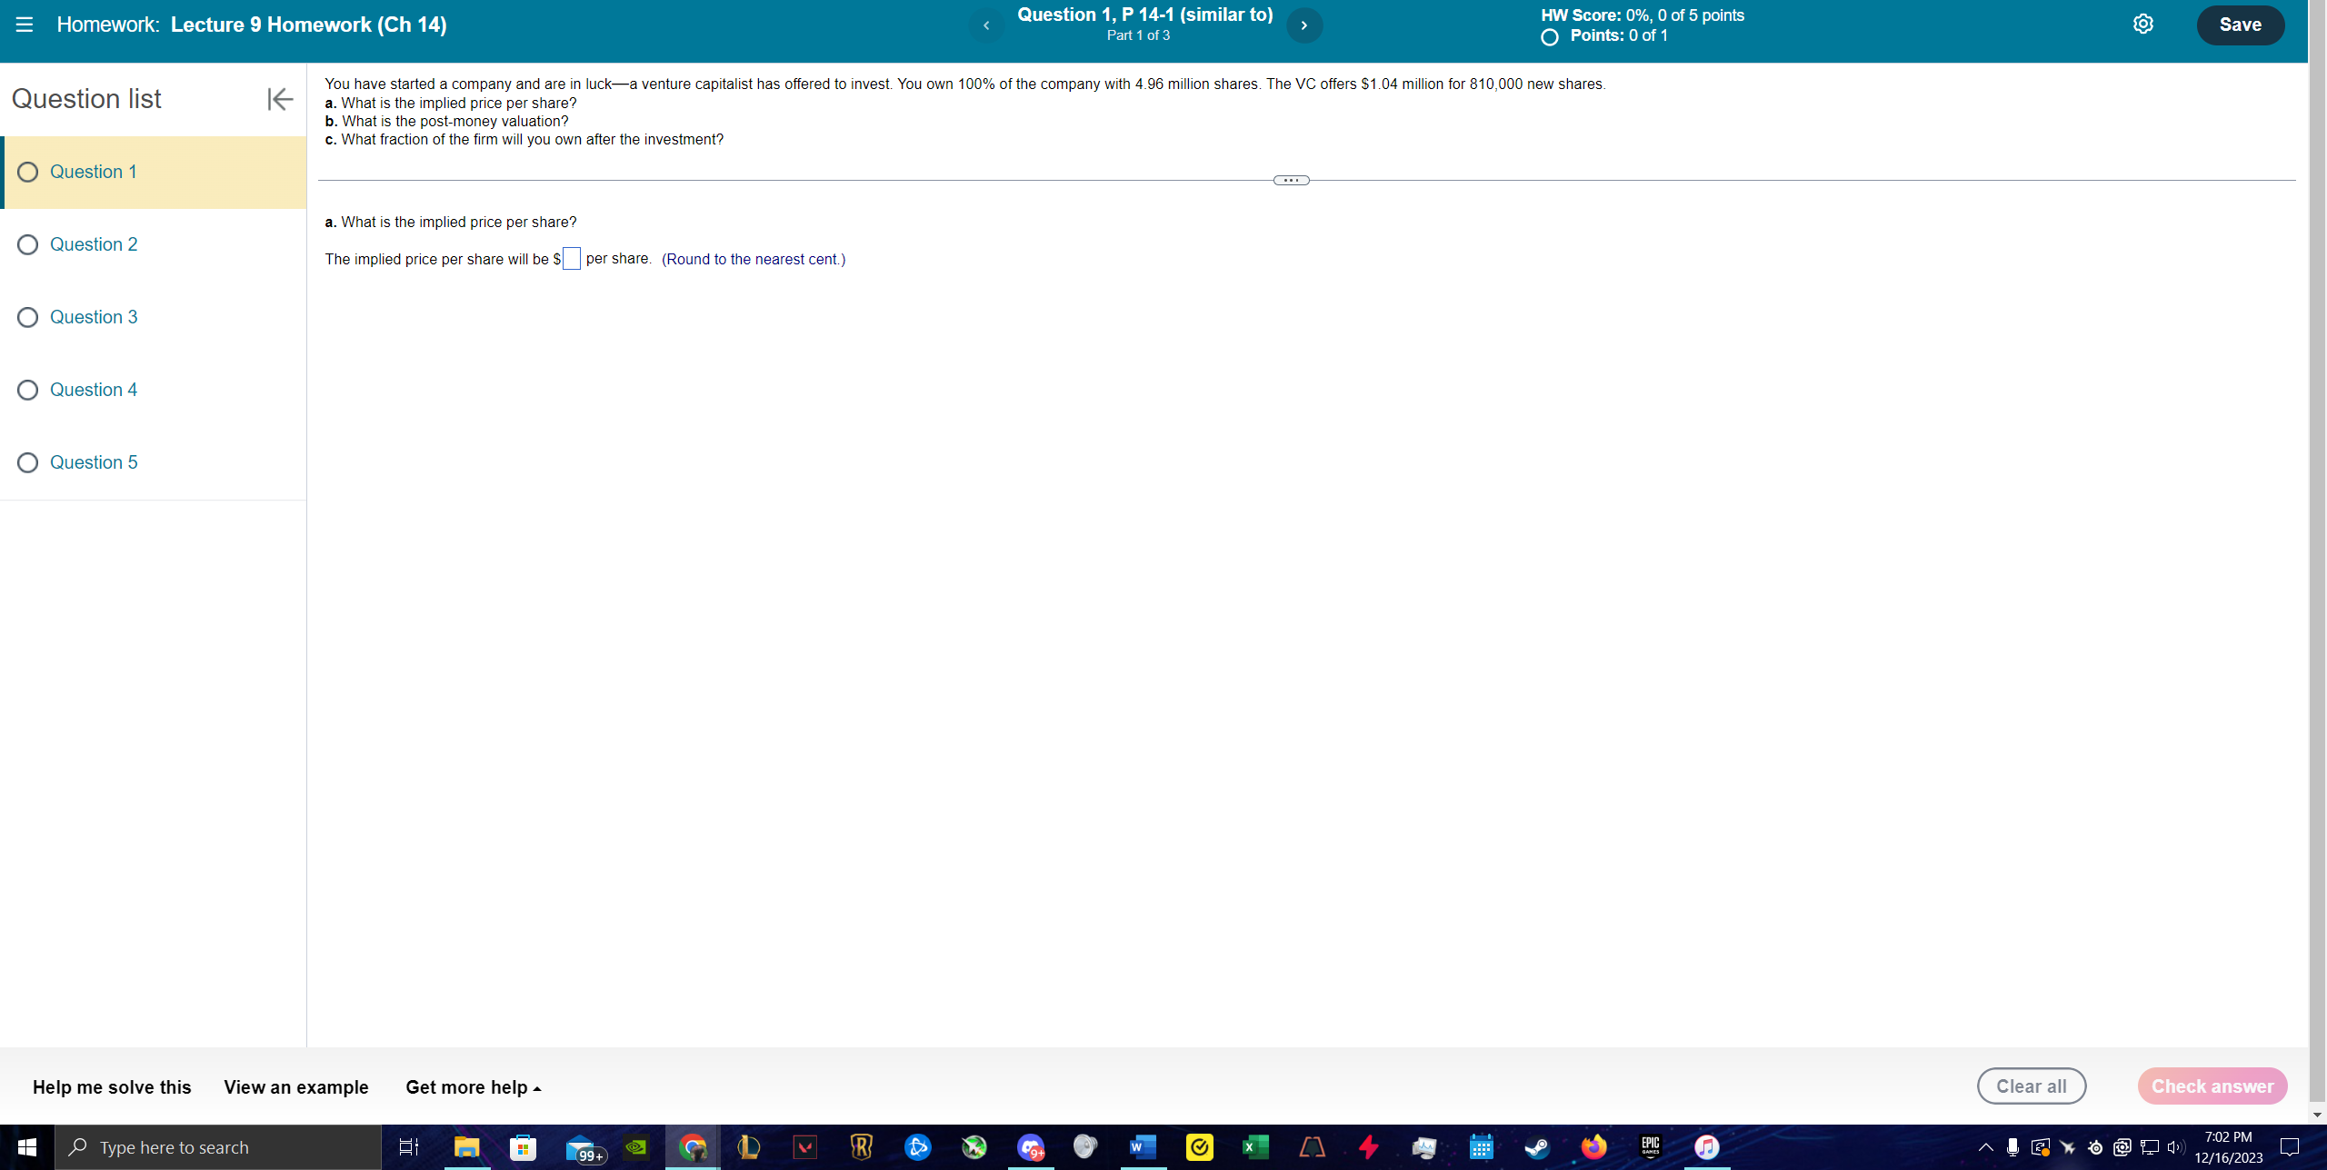Go to next question arrow
Viewport: 2327px width, 1170px height.
[1303, 25]
